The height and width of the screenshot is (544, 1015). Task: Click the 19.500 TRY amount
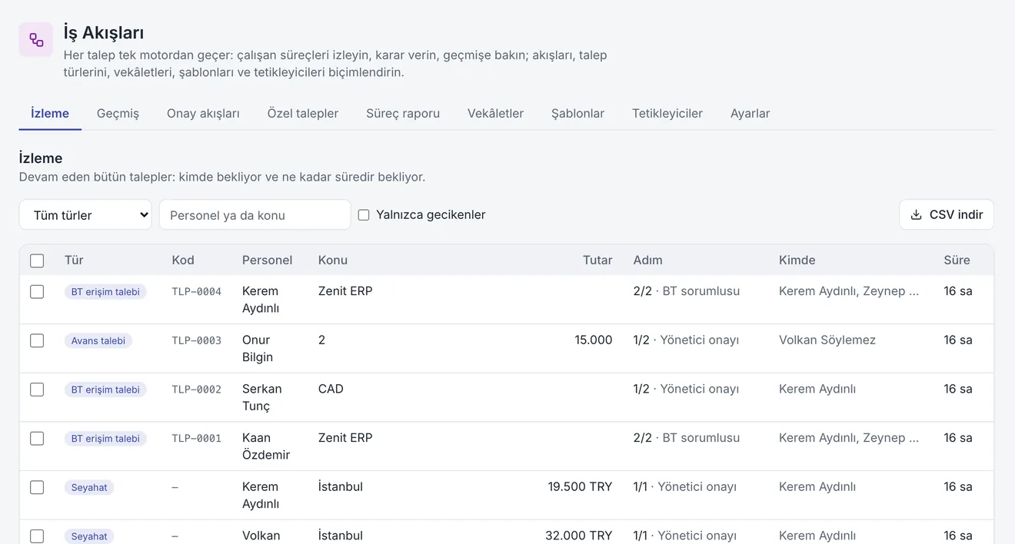coord(580,486)
